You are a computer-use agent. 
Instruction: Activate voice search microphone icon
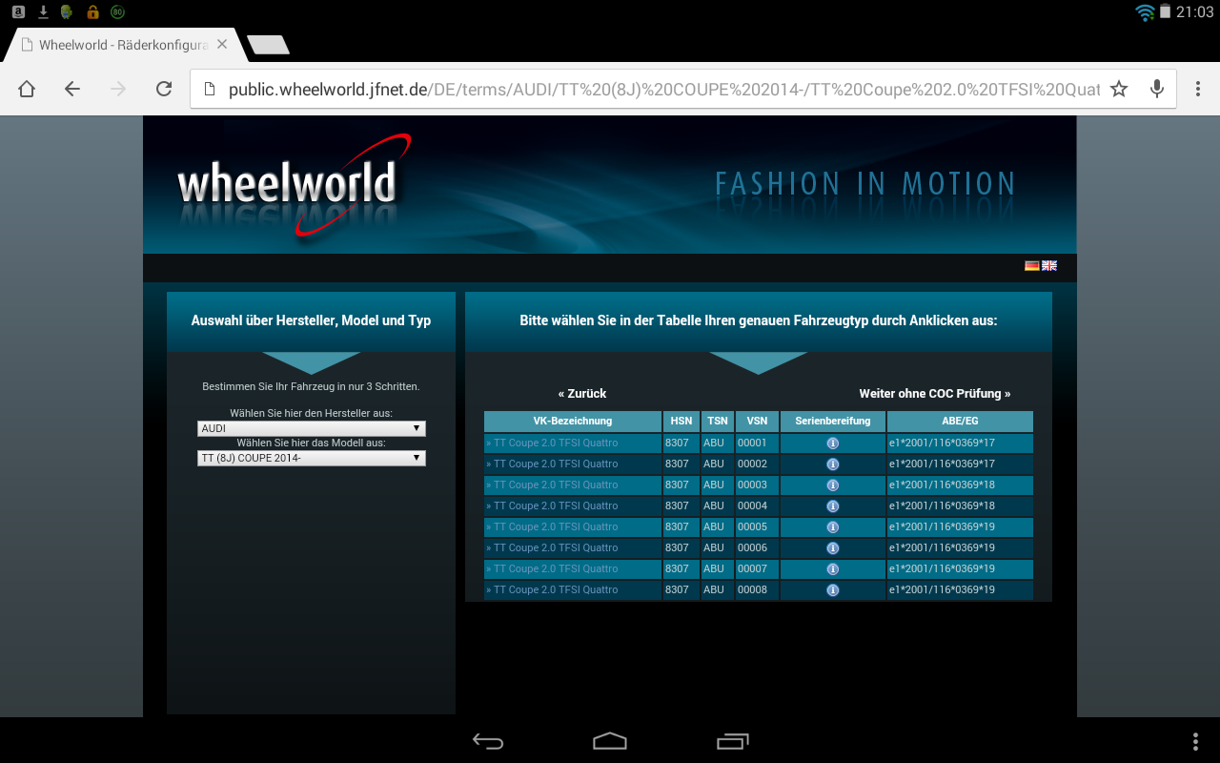(x=1157, y=89)
